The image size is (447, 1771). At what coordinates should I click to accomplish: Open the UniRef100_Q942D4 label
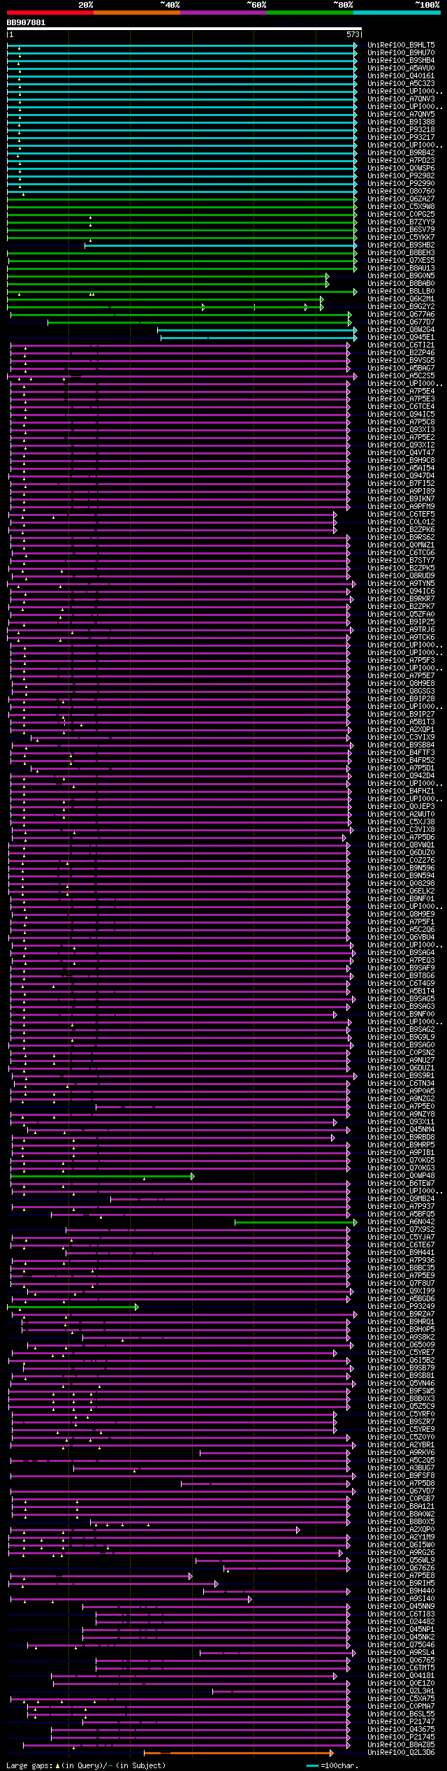[401, 776]
